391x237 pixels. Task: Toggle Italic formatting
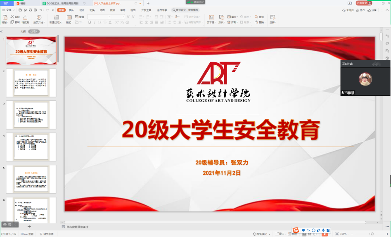coord(95,22)
